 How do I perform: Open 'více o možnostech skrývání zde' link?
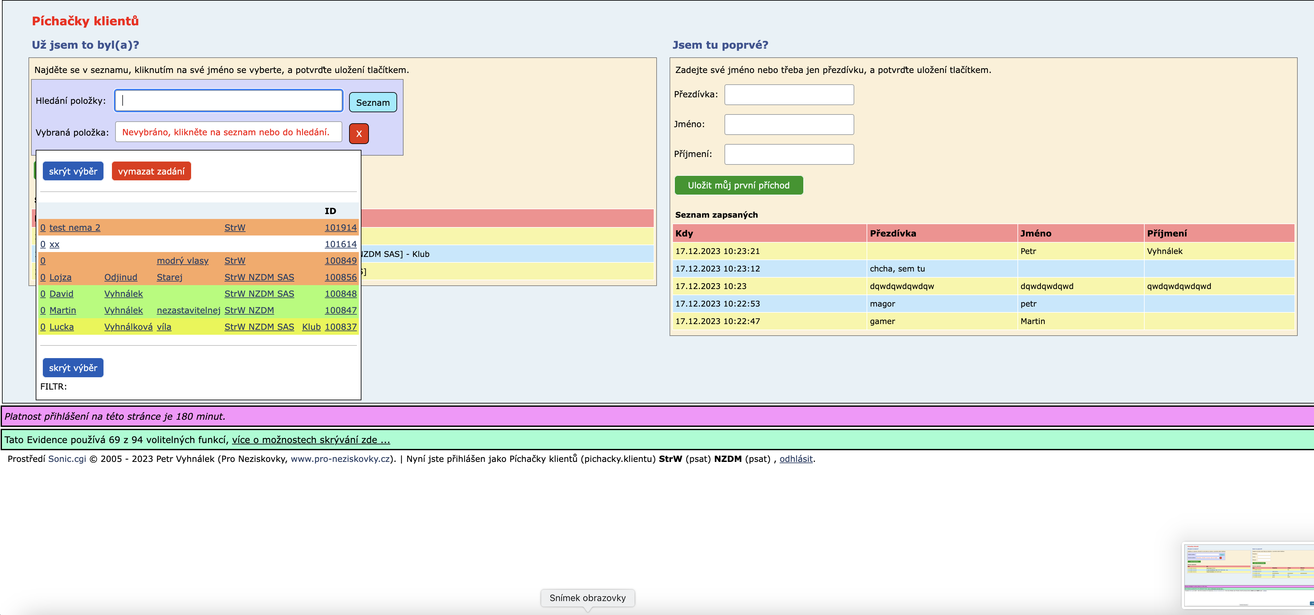click(x=310, y=440)
